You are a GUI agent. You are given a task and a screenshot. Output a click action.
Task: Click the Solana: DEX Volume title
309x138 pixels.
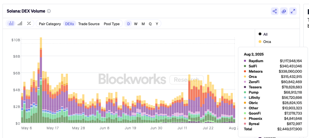[x=26, y=11]
